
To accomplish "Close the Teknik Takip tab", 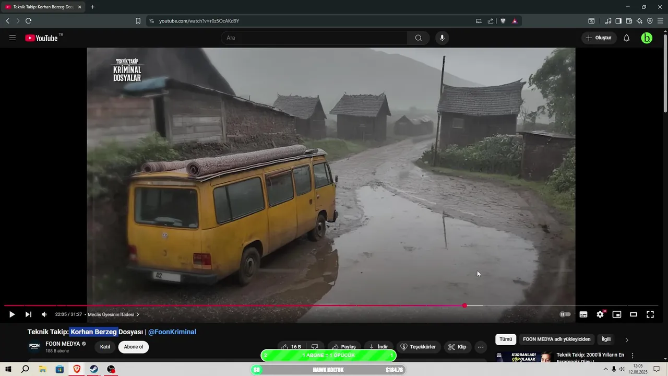I will tap(79, 7).
